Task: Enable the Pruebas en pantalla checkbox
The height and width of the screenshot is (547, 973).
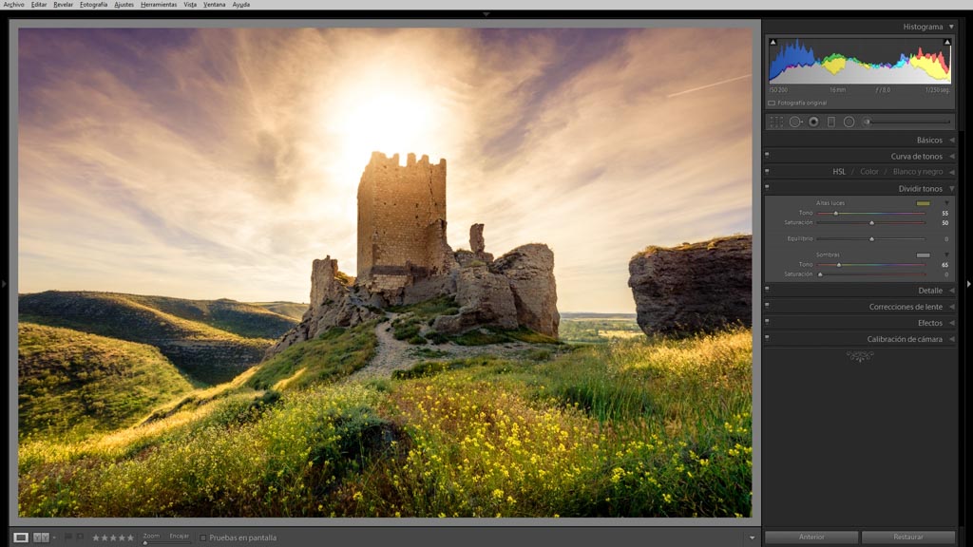Action: pos(203,538)
